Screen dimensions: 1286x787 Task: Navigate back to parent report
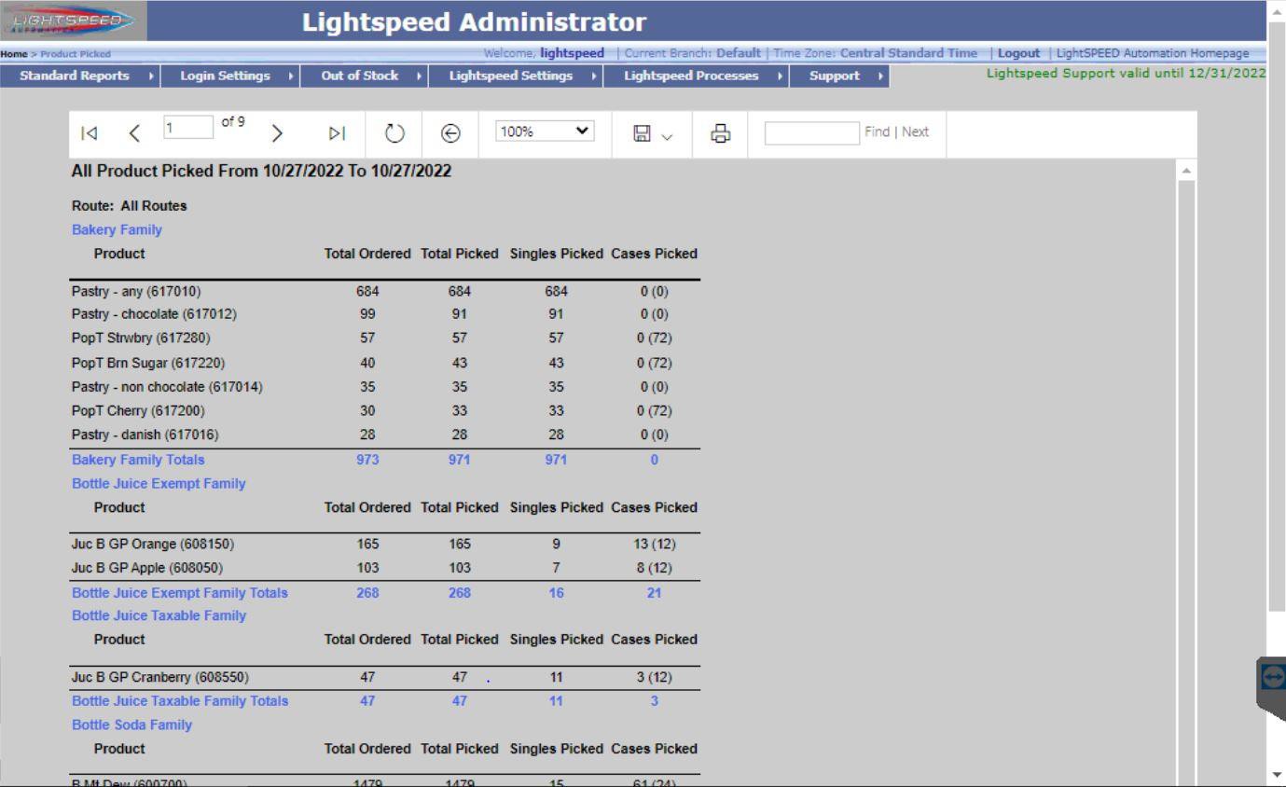(451, 133)
